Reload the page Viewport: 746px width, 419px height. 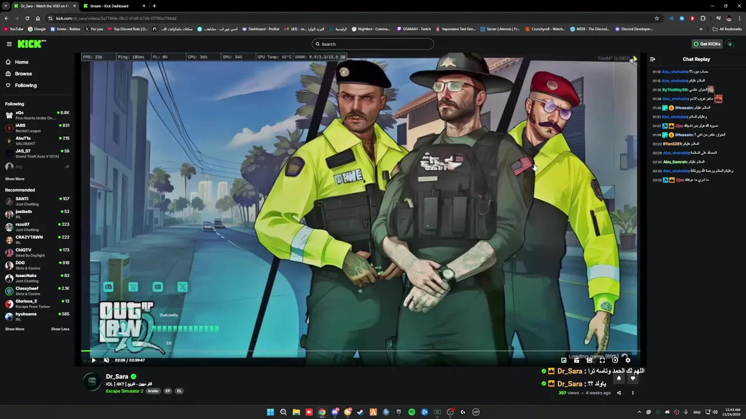pyautogui.click(x=27, y=18)
